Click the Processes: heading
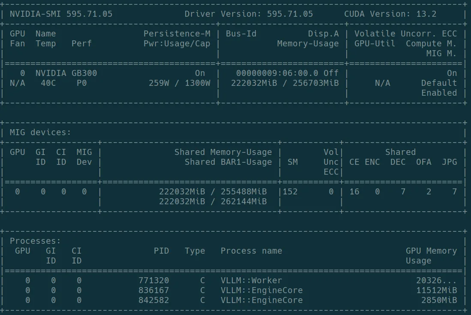 35,241
